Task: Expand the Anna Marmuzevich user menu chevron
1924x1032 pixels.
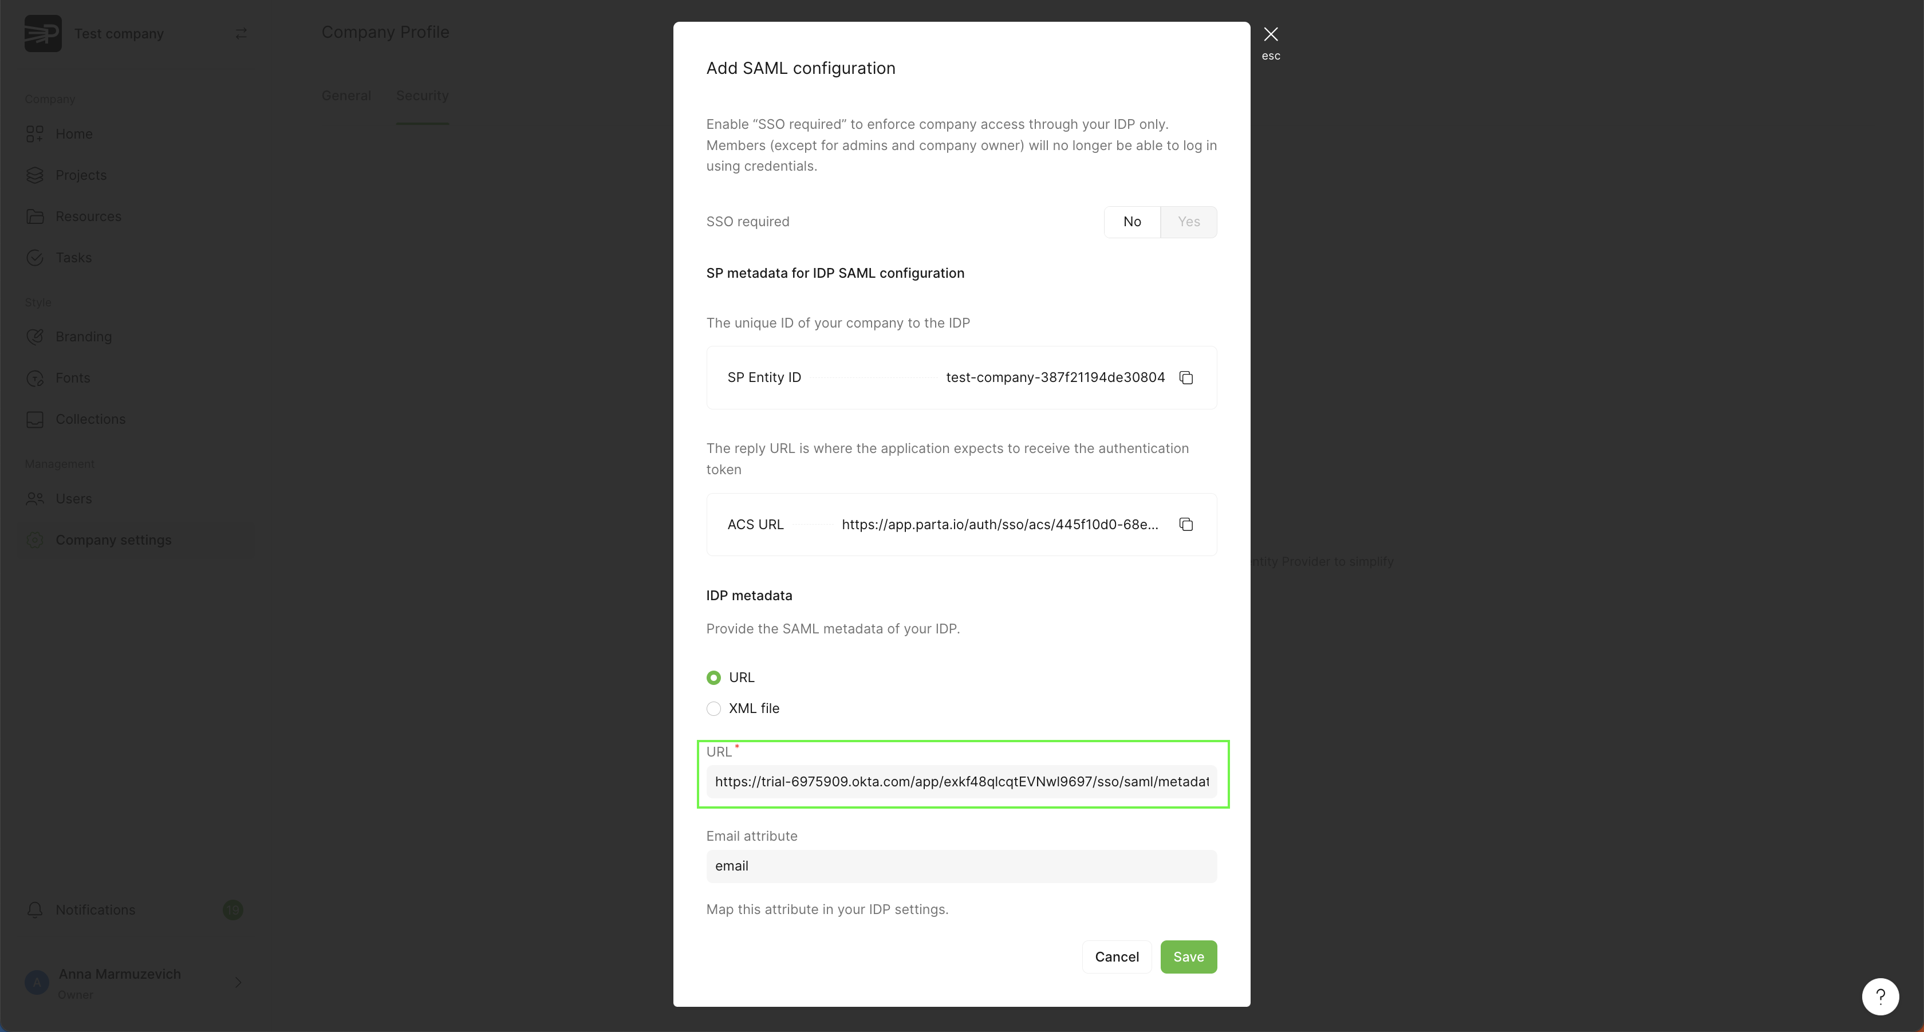Action: pos(238,982)
